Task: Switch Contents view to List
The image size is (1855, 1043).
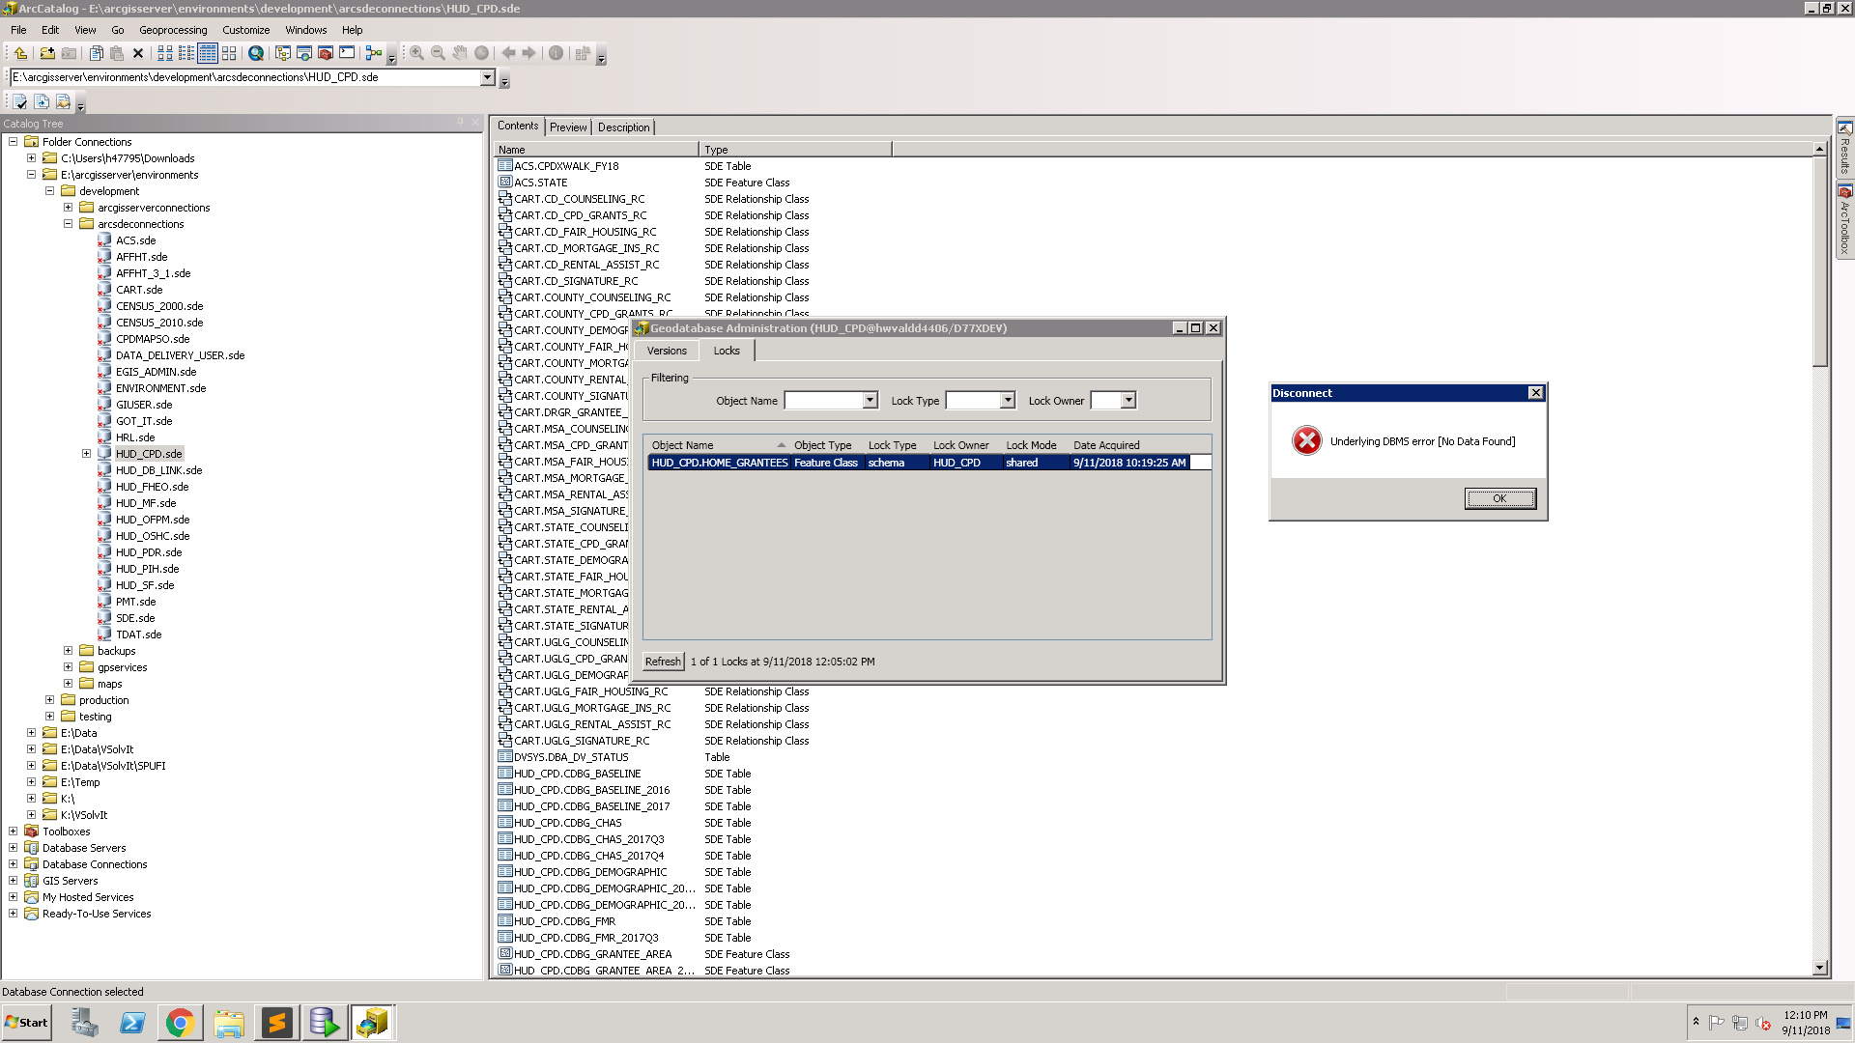Action: 186,54
